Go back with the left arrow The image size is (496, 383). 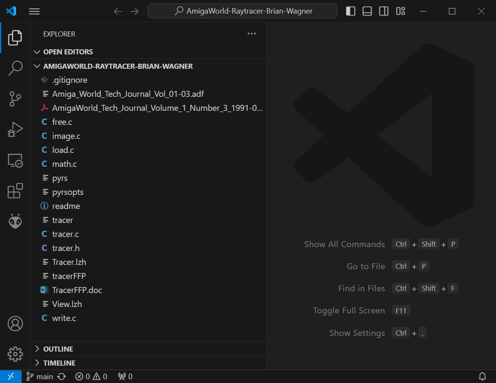[x=118, y=11]
